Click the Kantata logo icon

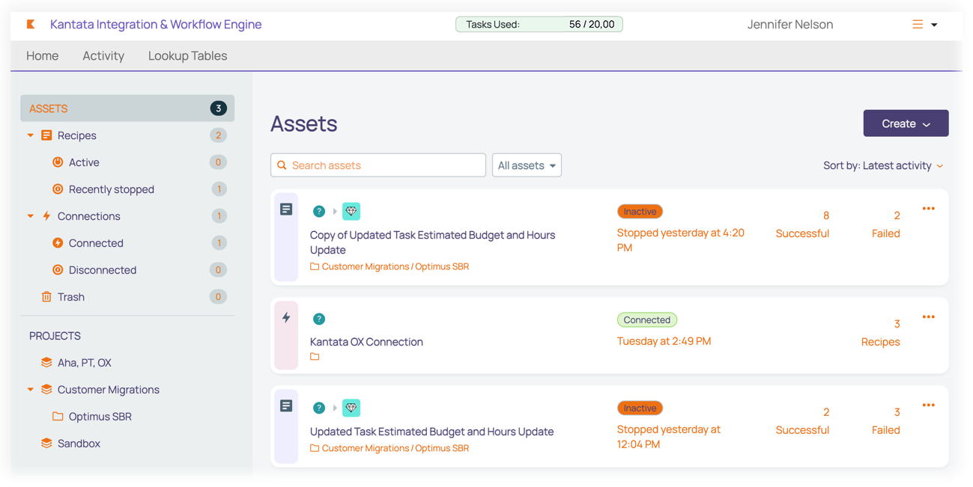click(x=31, y=25)
